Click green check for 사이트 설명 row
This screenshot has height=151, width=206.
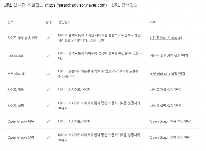[48, 106]
